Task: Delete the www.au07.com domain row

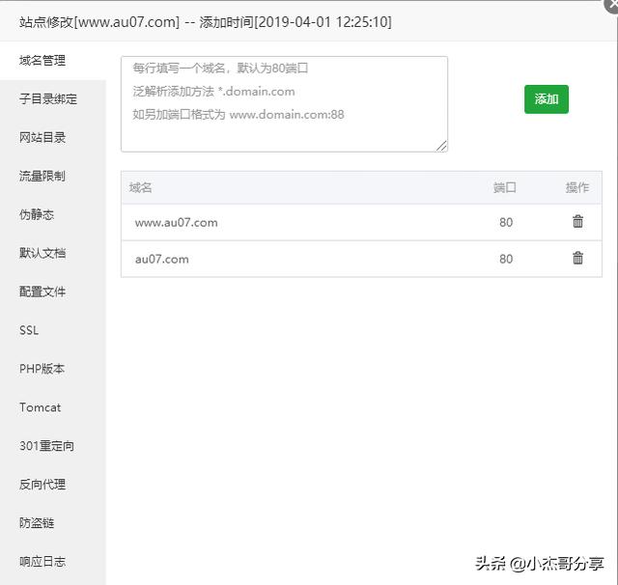Action: point(577,221)
